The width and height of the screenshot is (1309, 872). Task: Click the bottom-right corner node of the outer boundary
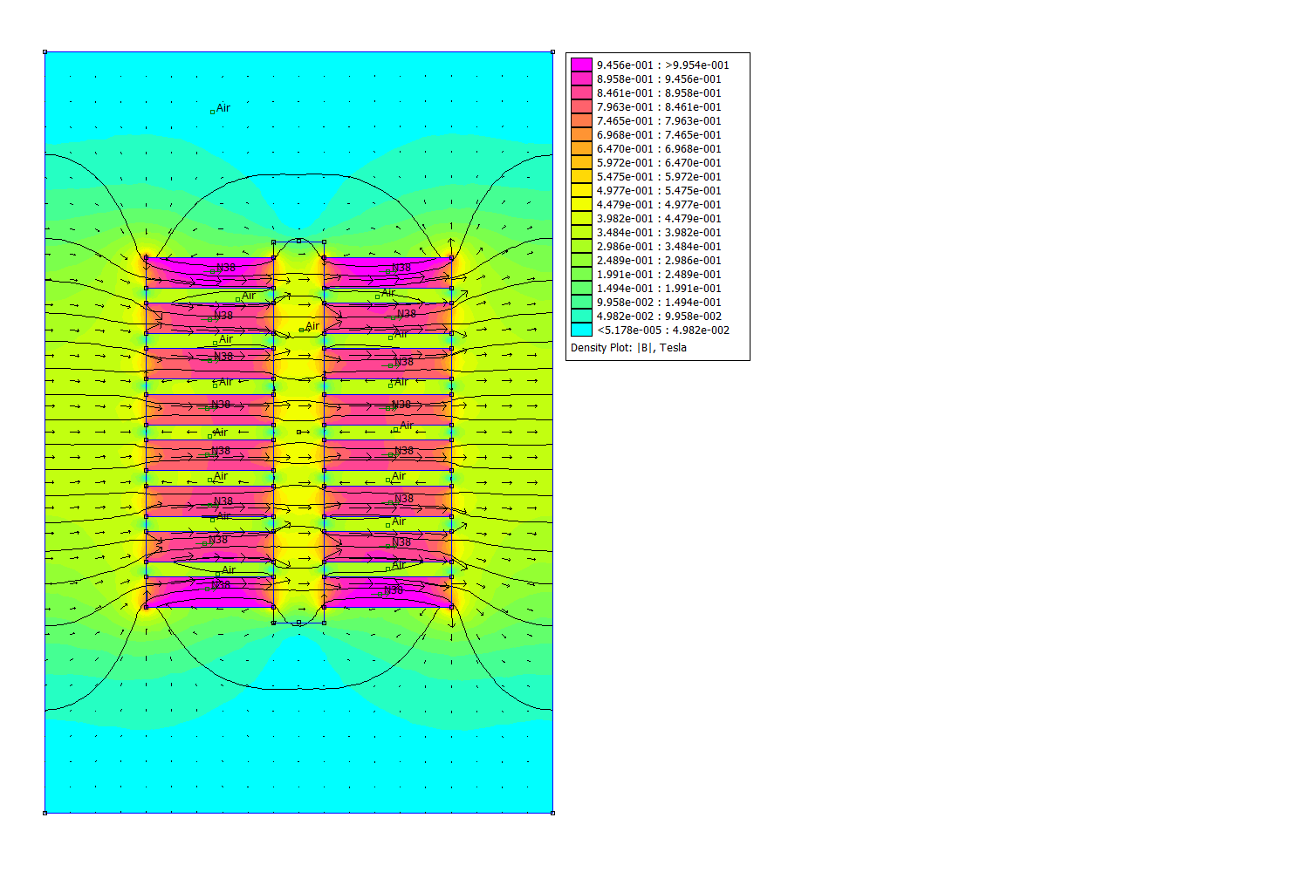tap(553, 813)
